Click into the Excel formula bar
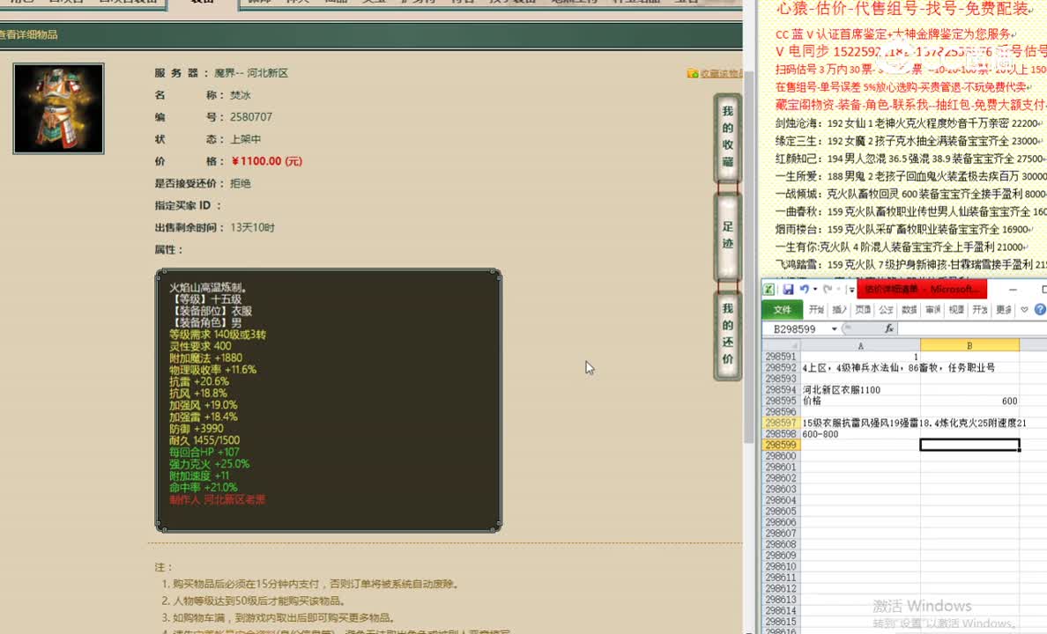Viewport: 1047px width, 634px height. point(971,328)
